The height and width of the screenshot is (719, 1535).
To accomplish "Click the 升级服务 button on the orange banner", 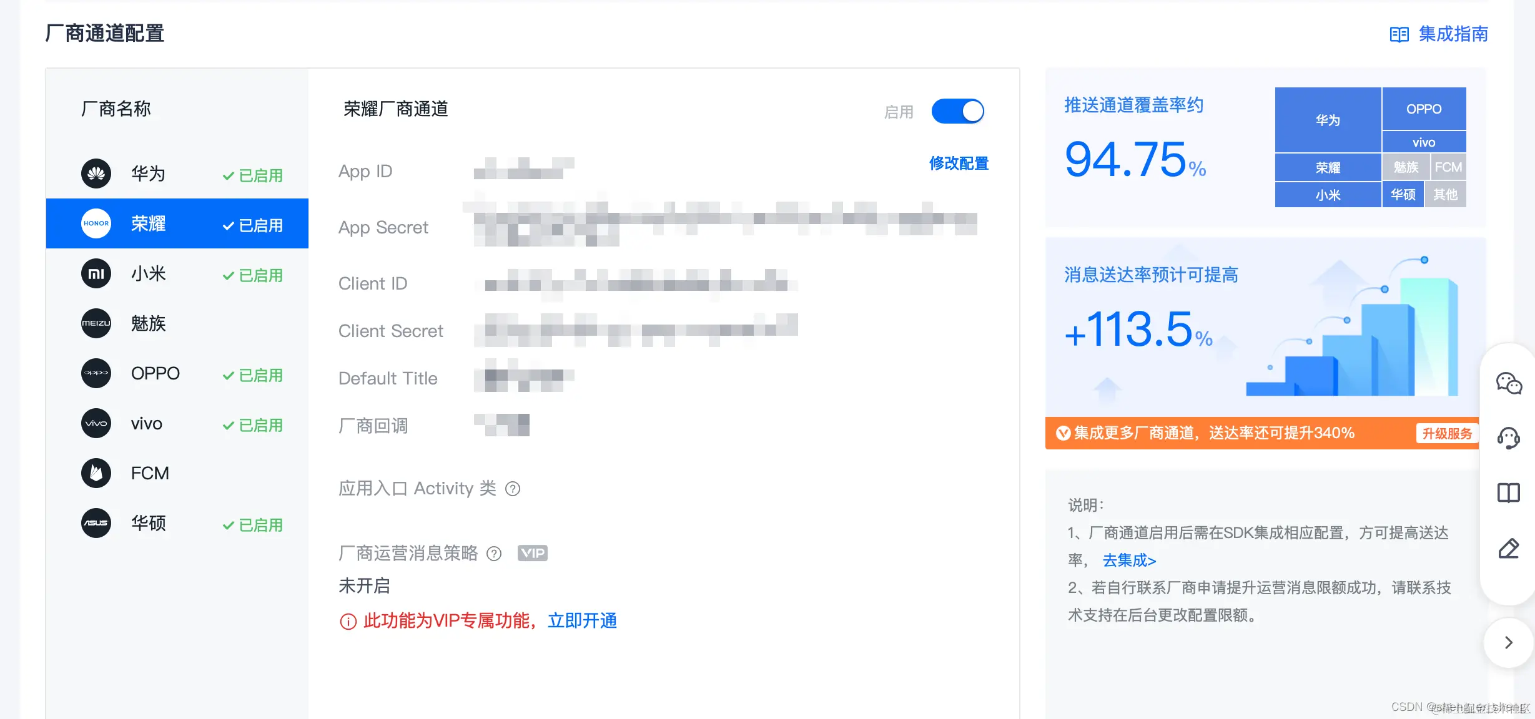I will [x=1446, y=433].
